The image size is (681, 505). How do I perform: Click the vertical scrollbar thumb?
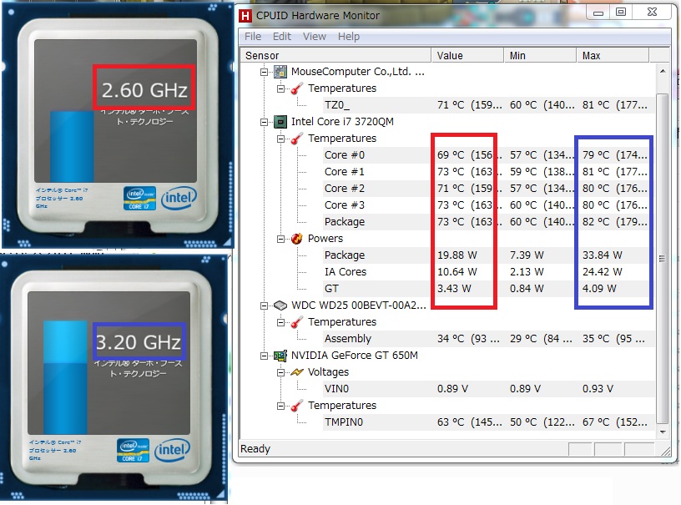[663, 259]
